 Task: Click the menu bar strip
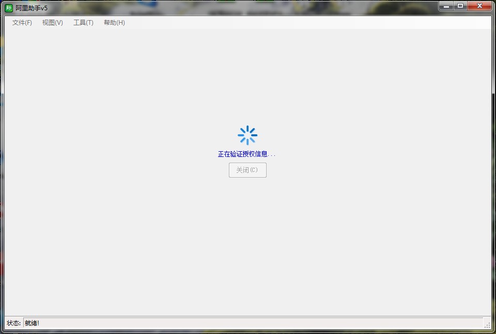coord(258,23)
